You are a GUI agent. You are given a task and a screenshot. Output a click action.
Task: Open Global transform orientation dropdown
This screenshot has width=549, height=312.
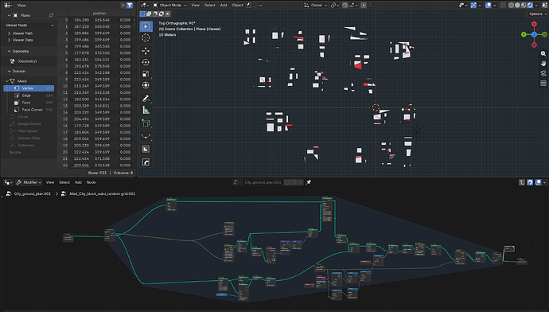[316, 6]
